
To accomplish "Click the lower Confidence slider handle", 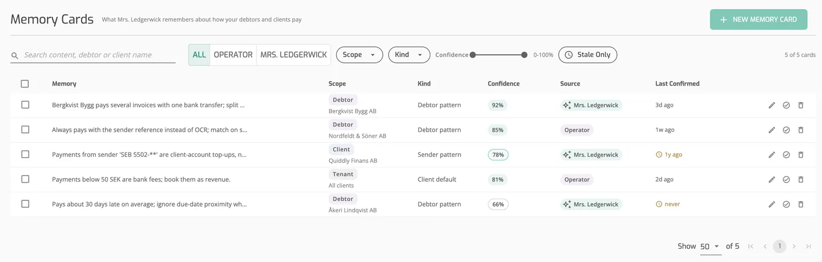I will 473,55.
